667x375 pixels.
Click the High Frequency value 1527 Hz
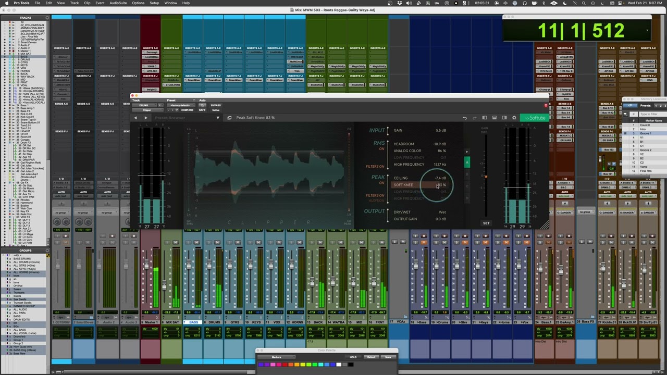coord(440,165)
